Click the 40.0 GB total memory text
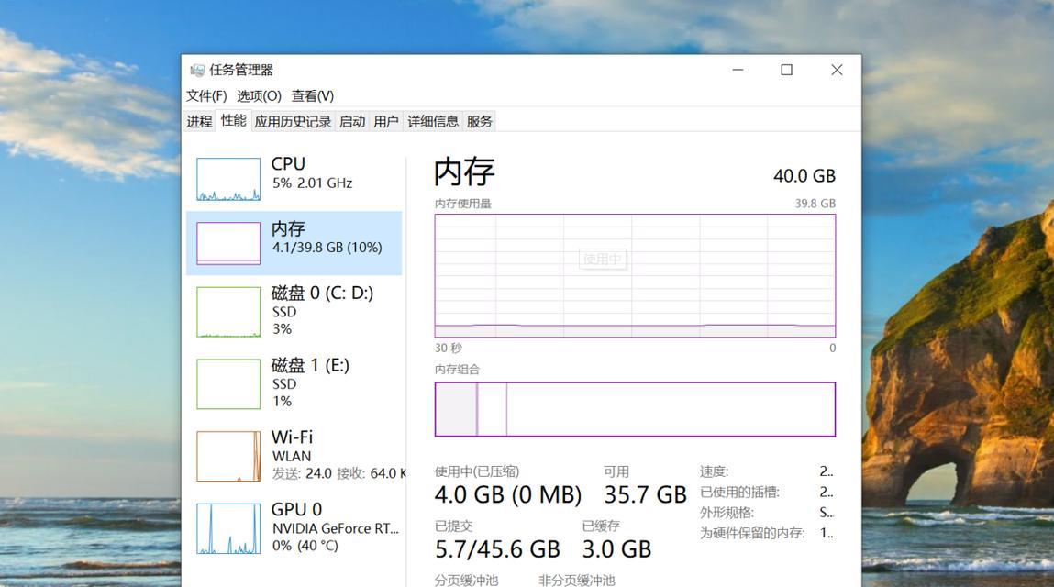 (804, 176)
